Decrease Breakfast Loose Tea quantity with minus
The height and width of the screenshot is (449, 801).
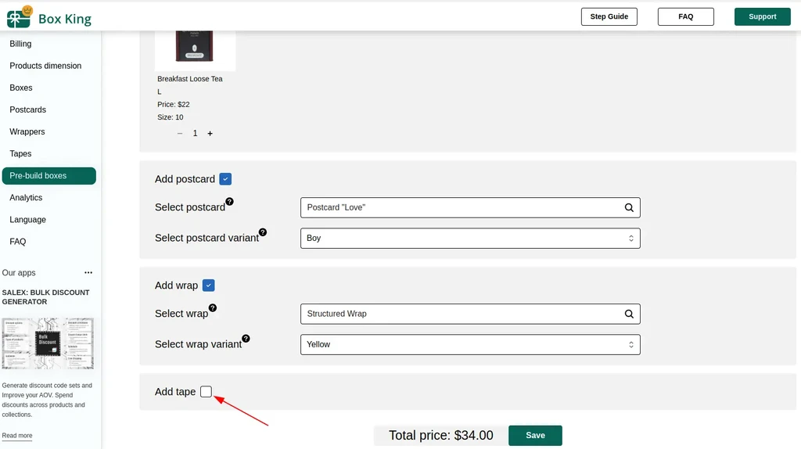(180, 133)
